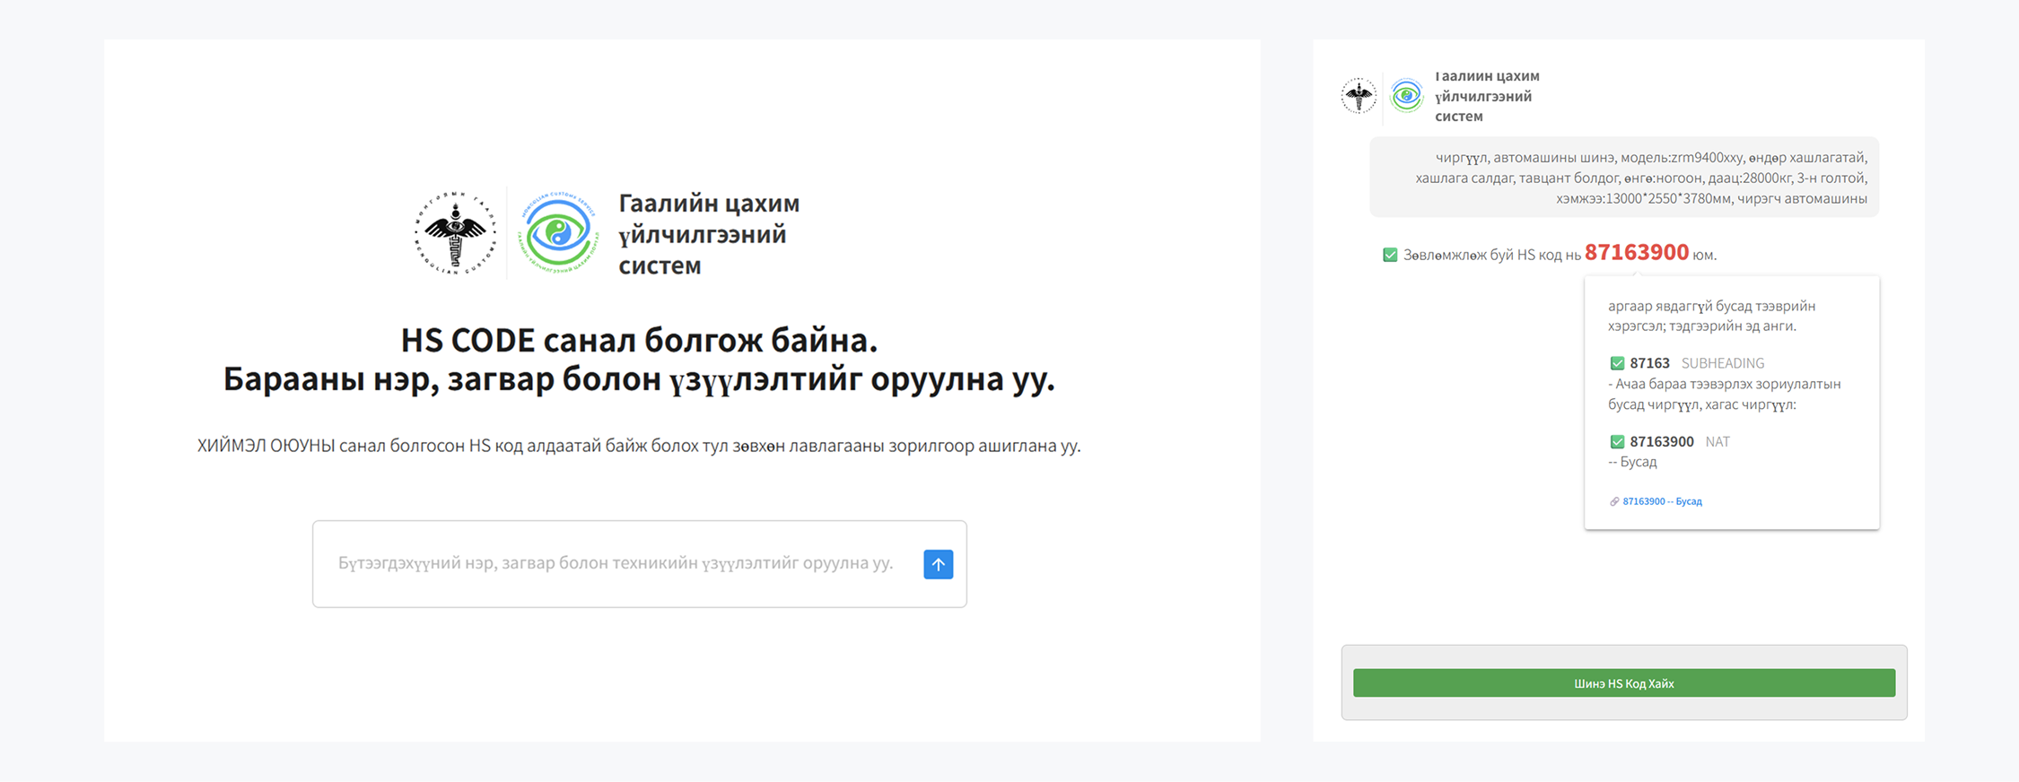Click the chain link icon beside 87163900 -- Бусад
Image resolution: width=2019 pixels, height=782 pixels.
coord(1614,501)
